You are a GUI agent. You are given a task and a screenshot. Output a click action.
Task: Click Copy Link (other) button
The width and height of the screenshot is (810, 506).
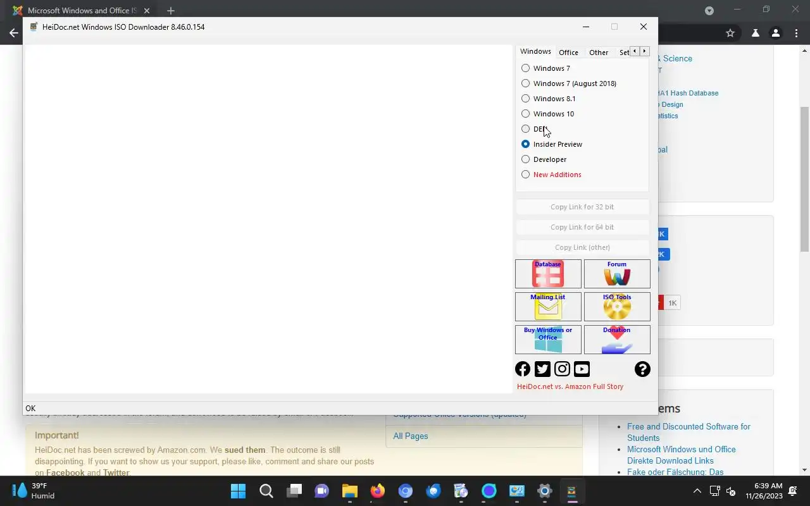coord(582,247)
